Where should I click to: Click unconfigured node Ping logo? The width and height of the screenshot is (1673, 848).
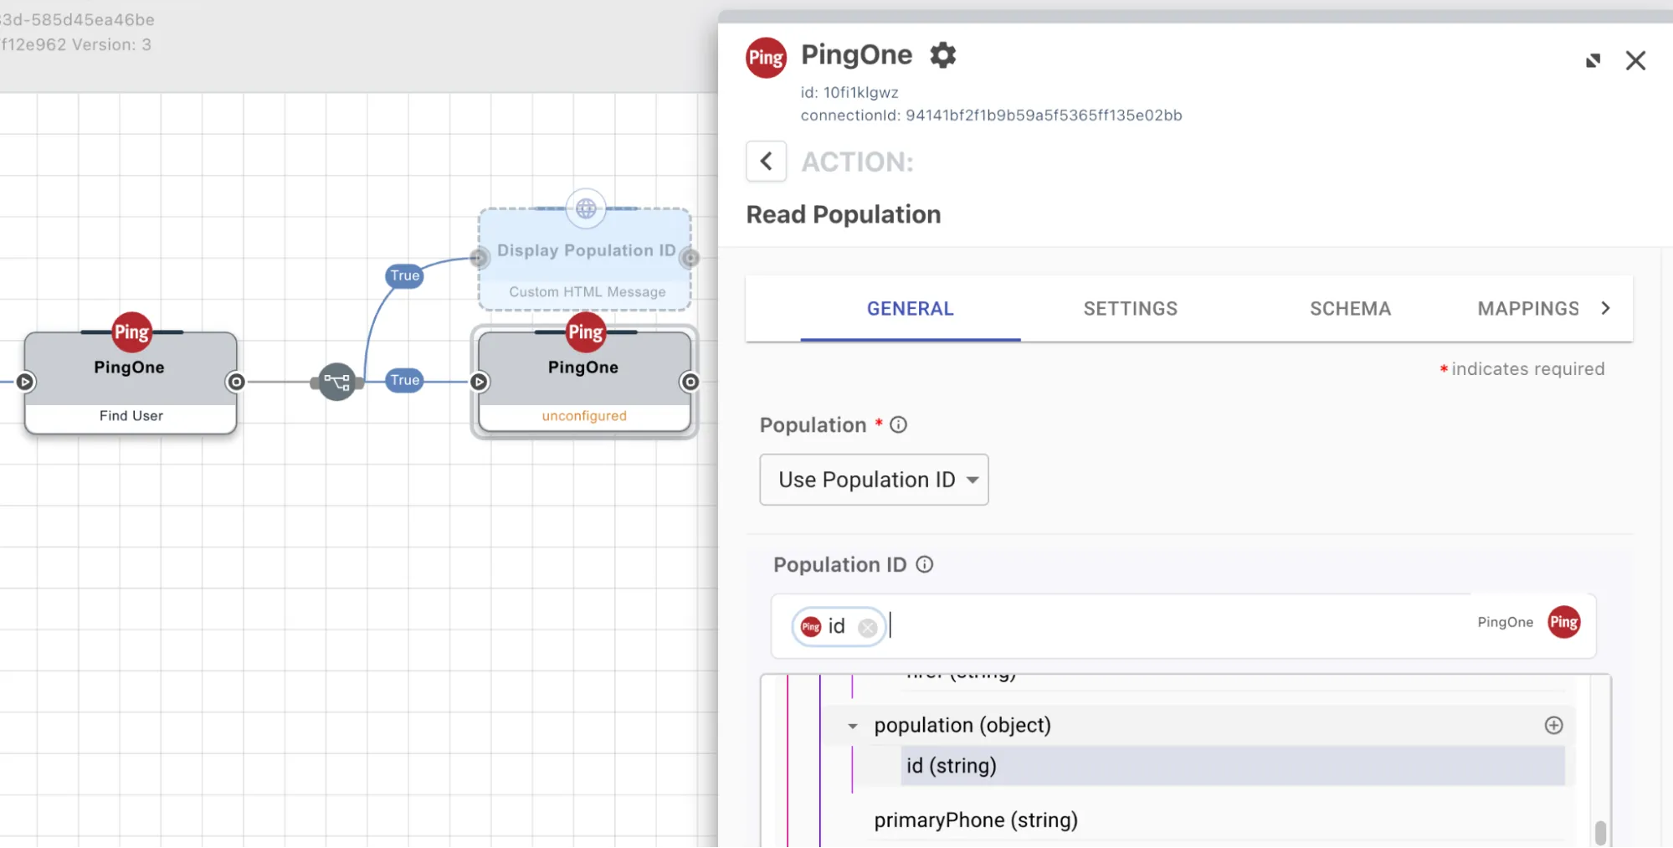click(x=586, y=331)
